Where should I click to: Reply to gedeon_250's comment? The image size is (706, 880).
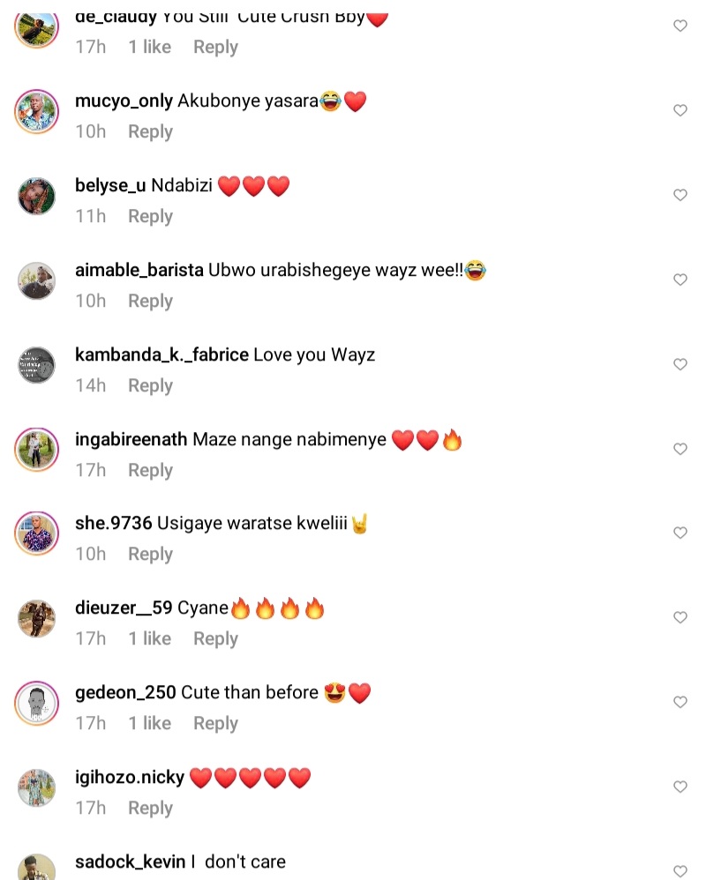[215, 723]
